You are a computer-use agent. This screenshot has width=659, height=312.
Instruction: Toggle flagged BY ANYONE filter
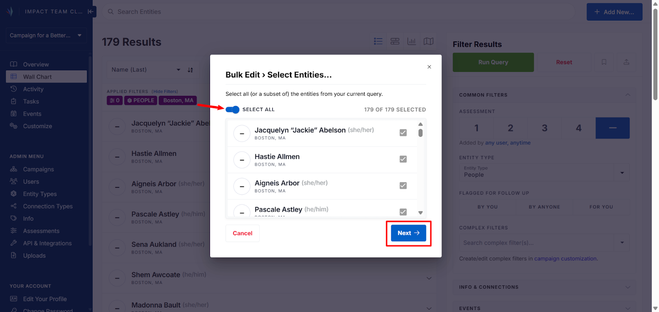(544, 207)
